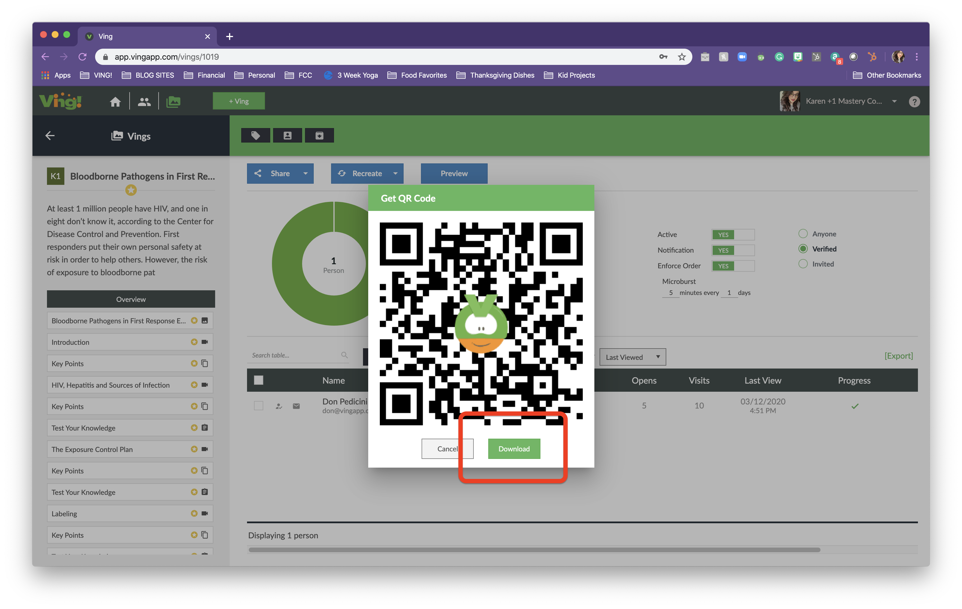The width and height of the screenshot is (962, 609).
Task: Cancel the Get QR Code dialog
Action: pos(447,448)
